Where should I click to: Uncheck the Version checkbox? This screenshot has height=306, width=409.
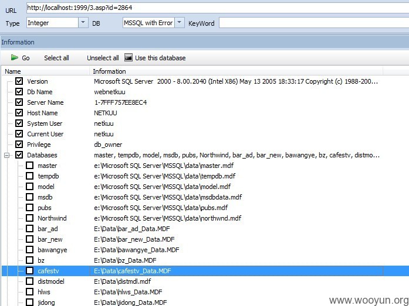click(x=19, y=81)
